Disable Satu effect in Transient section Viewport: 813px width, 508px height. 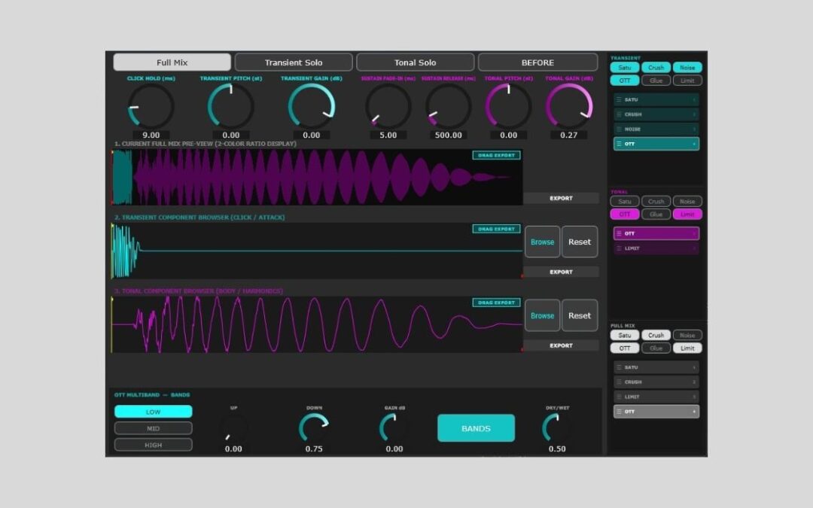click(625, 68)
